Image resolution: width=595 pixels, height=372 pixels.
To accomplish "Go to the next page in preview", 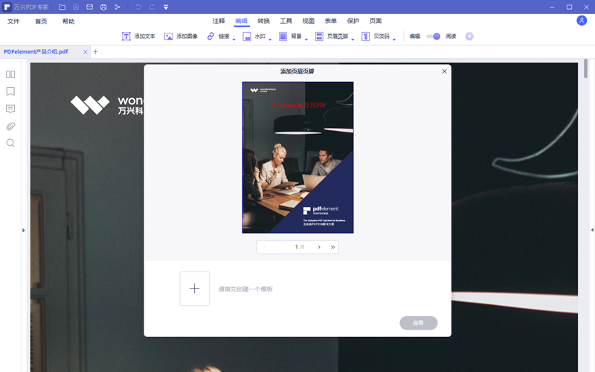I will (x=319, y=247).
